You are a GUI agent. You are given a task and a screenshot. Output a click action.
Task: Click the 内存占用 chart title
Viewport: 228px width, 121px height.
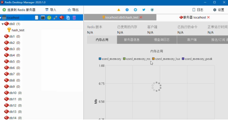[157, 51]
